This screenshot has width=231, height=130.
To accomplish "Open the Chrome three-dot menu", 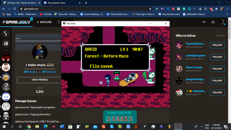I will coord(227,9).
